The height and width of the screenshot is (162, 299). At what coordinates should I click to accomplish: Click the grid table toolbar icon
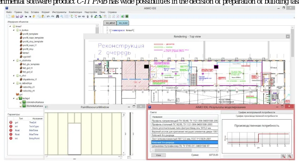tap(67, 16)
